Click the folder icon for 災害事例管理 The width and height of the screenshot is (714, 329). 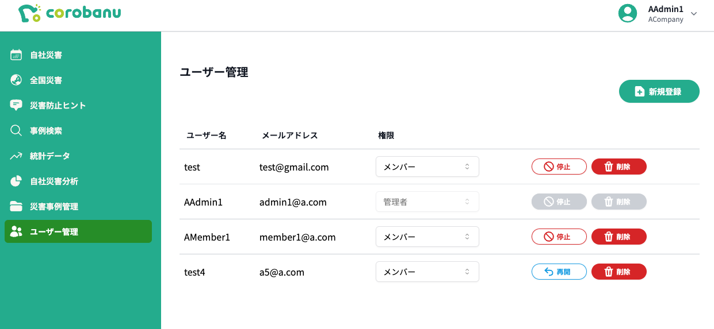pos(16,207)
